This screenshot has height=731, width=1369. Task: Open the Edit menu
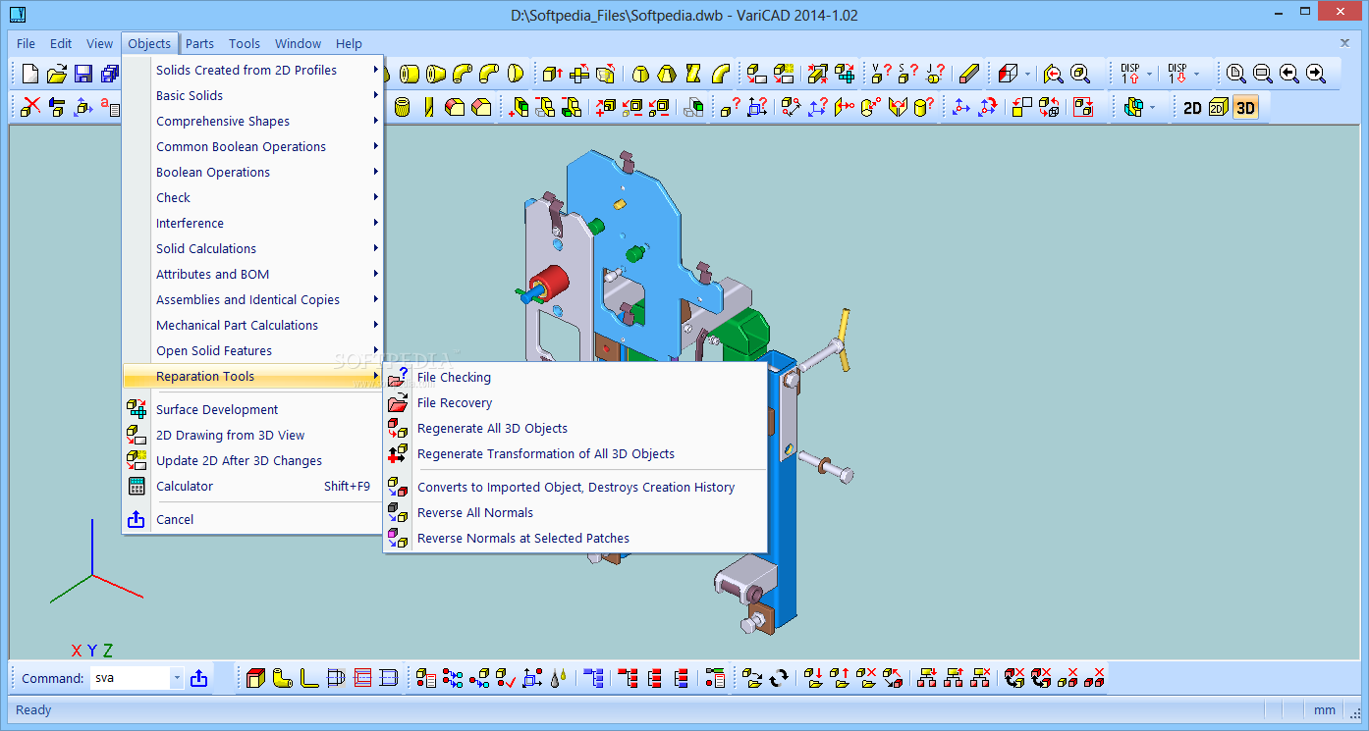[61, 43]
